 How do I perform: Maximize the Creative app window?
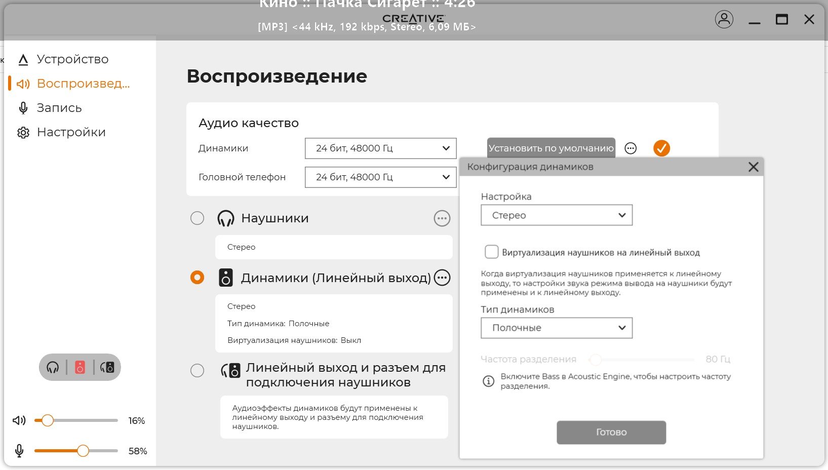click(x=782, y=20)
